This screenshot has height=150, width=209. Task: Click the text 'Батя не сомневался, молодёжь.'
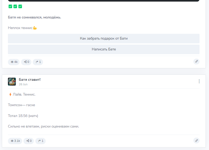[x=35, y=17]
